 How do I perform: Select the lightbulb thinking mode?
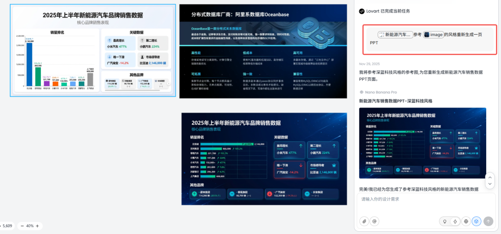444,221
